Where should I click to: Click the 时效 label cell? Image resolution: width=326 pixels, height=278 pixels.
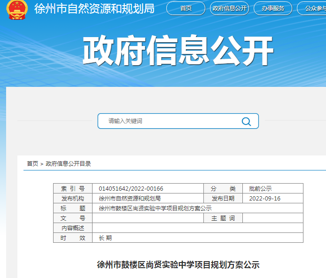pos(73,238)
